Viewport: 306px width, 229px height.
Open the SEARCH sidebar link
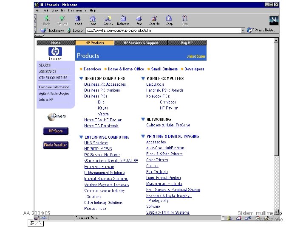(45, 65)
